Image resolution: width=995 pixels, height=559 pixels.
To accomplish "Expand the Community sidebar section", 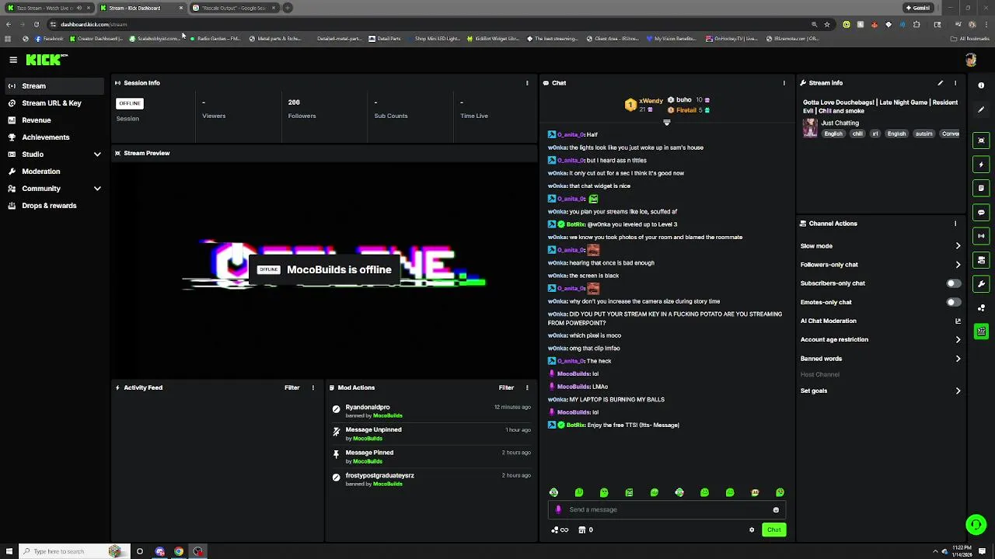I will (97, 189).
